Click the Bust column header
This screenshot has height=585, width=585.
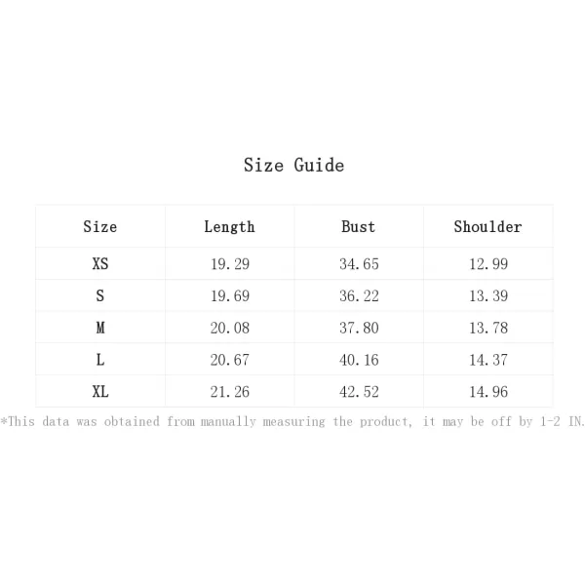click(x=358, y=226)
